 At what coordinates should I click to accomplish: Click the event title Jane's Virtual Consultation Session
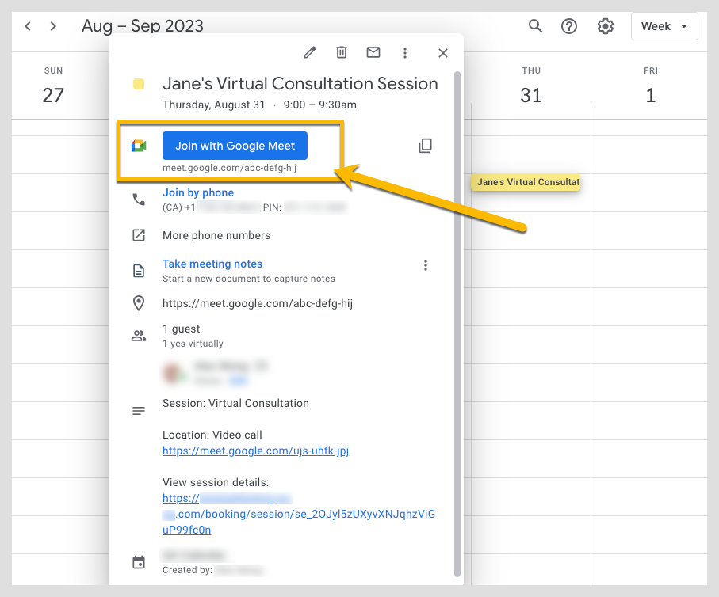coord(300,84)
